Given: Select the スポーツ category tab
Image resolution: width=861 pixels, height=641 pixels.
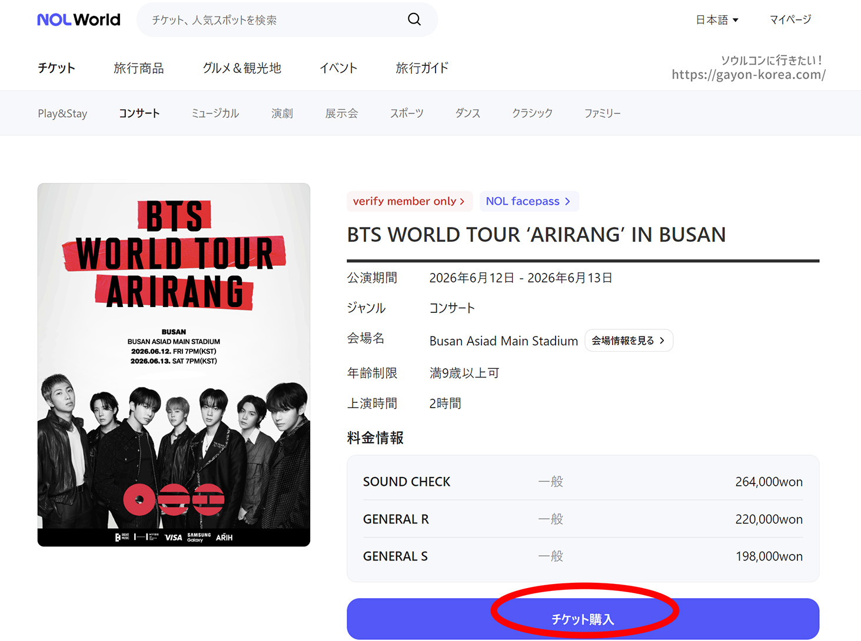Looking at the screenshot, I should [x=407, y=113].
